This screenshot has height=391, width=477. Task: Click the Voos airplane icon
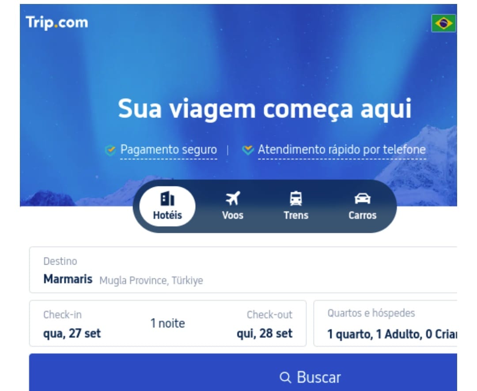pos(233,199)
